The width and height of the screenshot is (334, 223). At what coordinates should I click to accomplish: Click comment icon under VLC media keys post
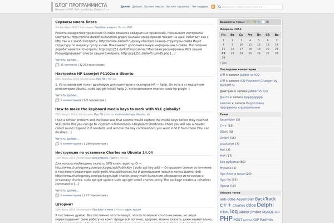(x=57, y=144)
